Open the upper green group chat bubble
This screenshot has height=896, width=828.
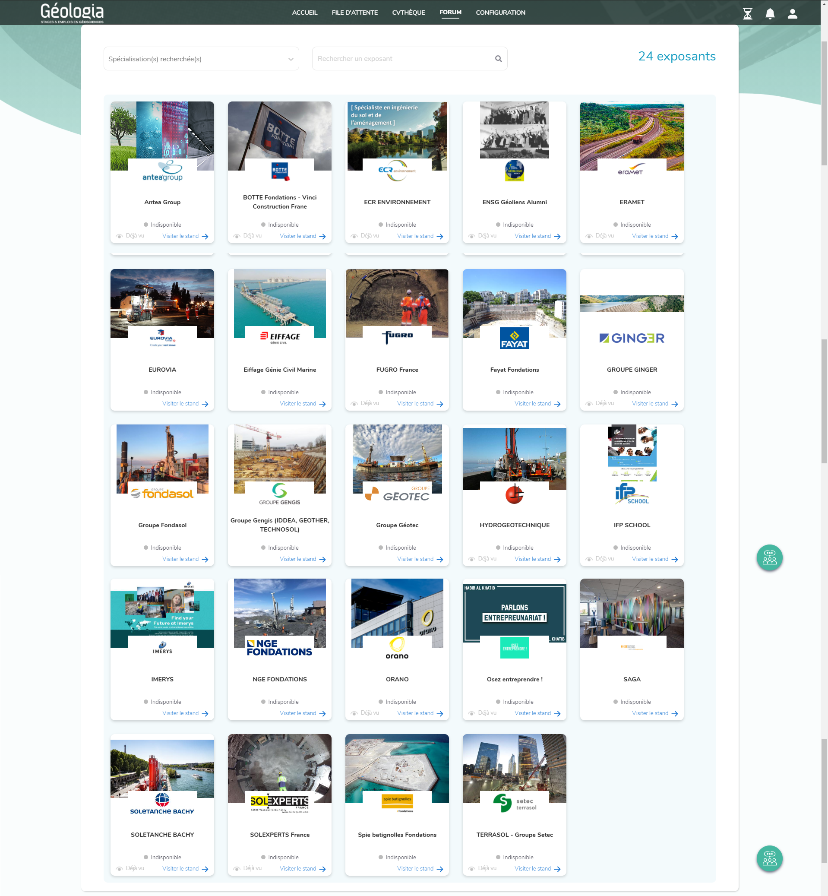769,557
